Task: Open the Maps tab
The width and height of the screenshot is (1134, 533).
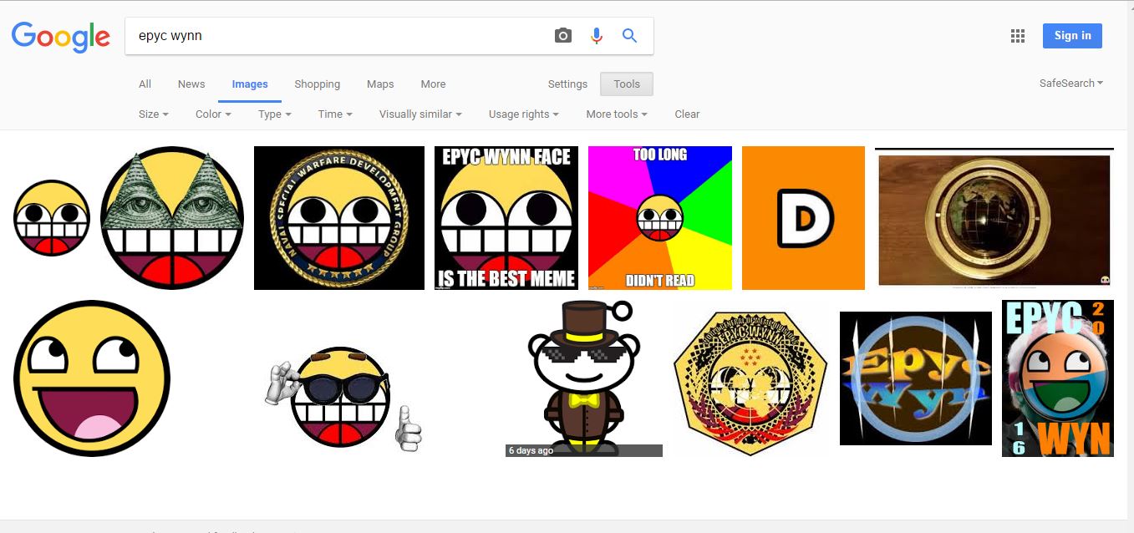Action: [380, 84]
